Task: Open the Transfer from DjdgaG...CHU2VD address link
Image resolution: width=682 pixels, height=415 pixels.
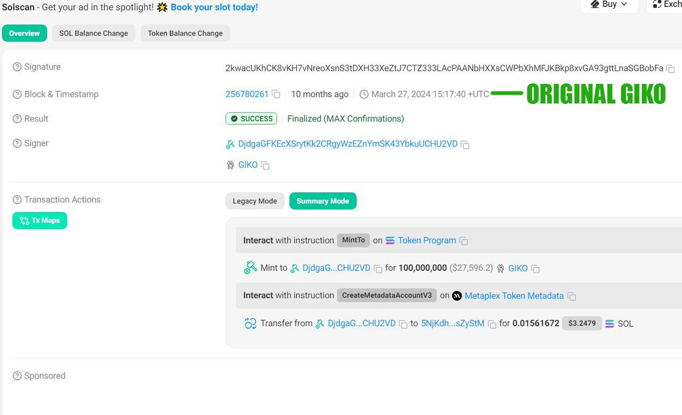Action: (362, 324)
